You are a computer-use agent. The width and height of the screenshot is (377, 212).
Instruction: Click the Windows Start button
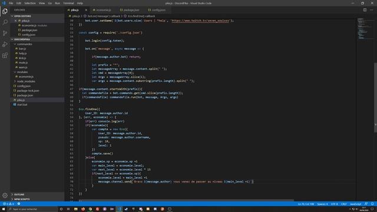click(4, 209)
